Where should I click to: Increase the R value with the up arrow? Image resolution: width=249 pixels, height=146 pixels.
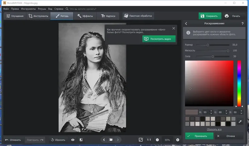[211, 111]
